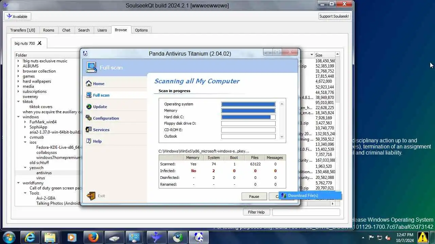Click the Folder column header
The width and height of the screenshot is (435, 244).
coord(47,55)
